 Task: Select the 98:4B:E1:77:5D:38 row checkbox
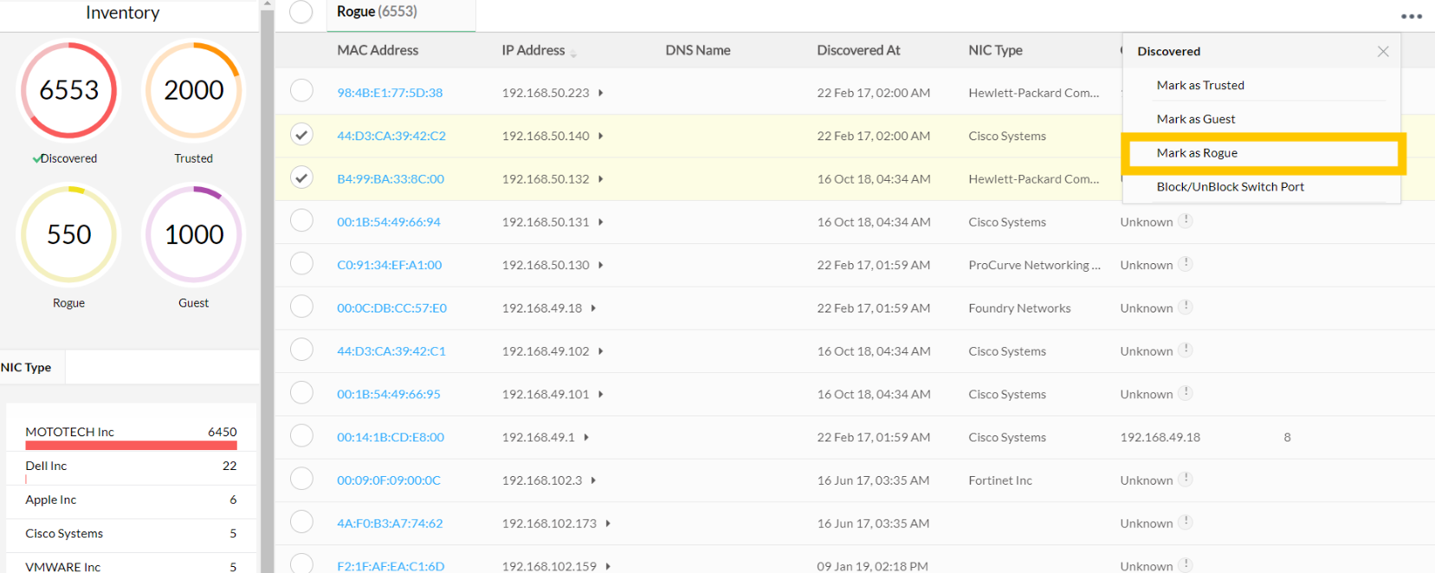[301, 91]
